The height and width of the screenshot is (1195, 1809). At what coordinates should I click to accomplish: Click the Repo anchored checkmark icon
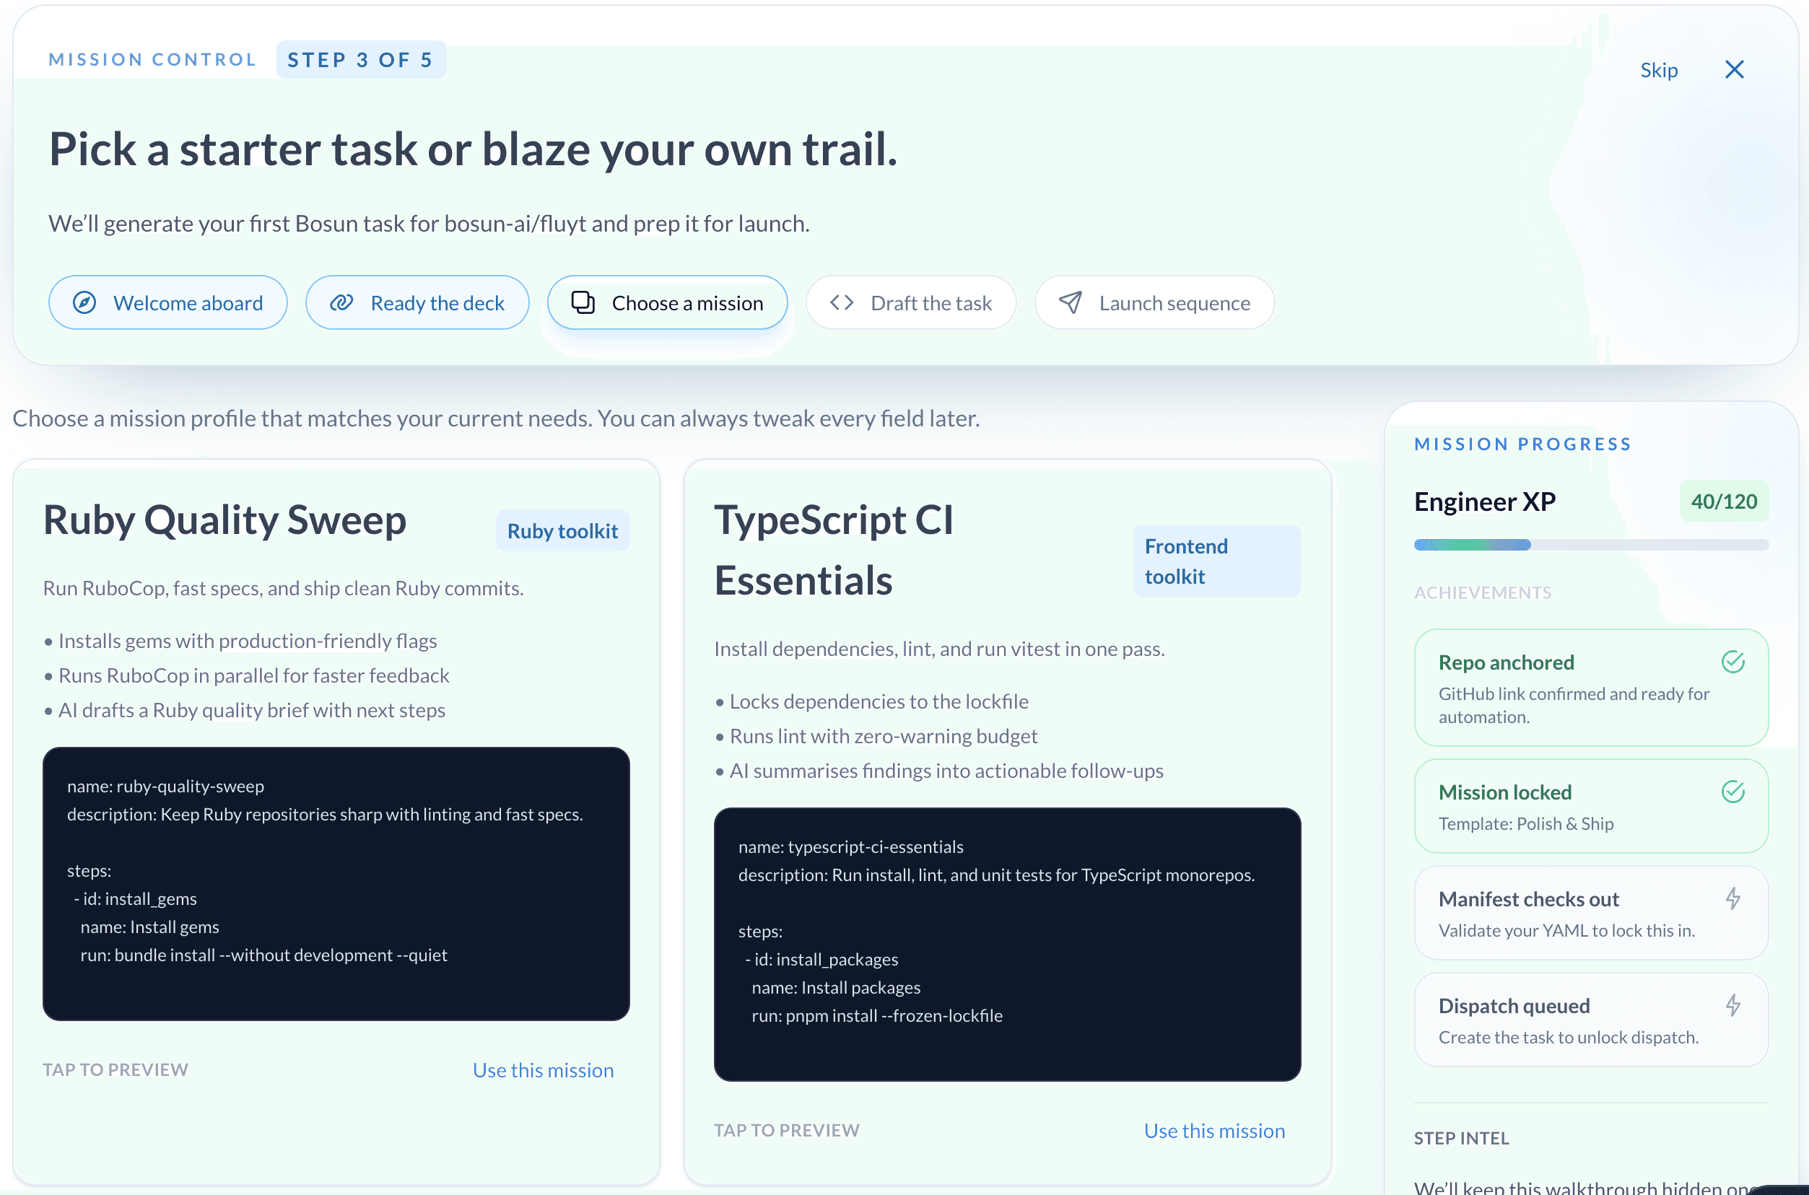(x=1732, y=662)
